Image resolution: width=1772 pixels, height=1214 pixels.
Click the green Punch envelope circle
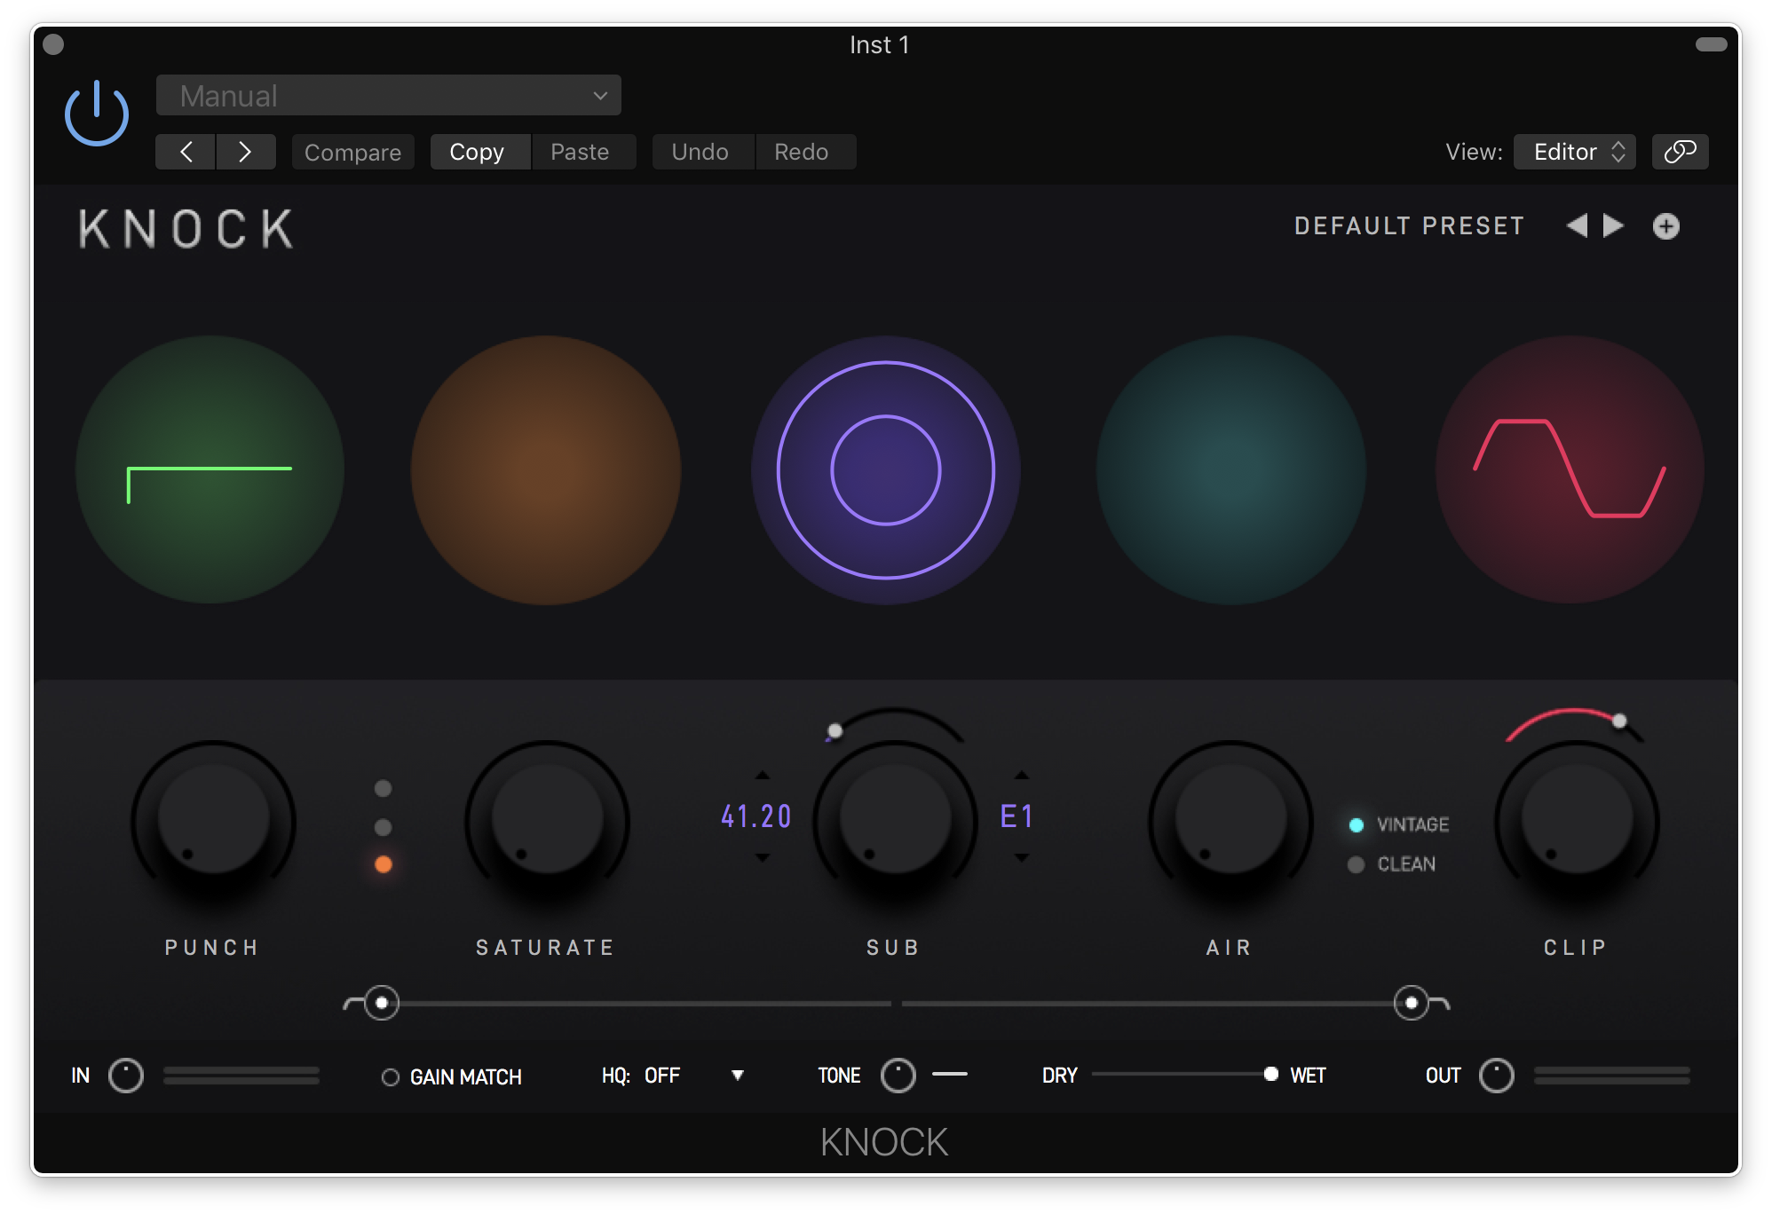tap(210, 469)
